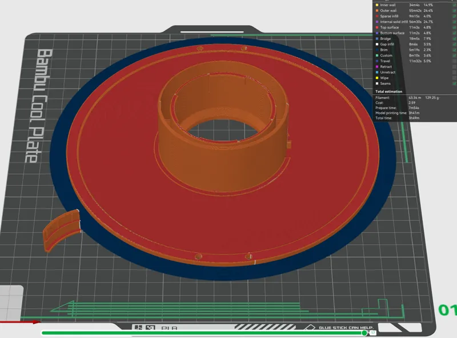Click the plate number '01' label
This screenshot has height=338, width=457.
coord(447,310)
